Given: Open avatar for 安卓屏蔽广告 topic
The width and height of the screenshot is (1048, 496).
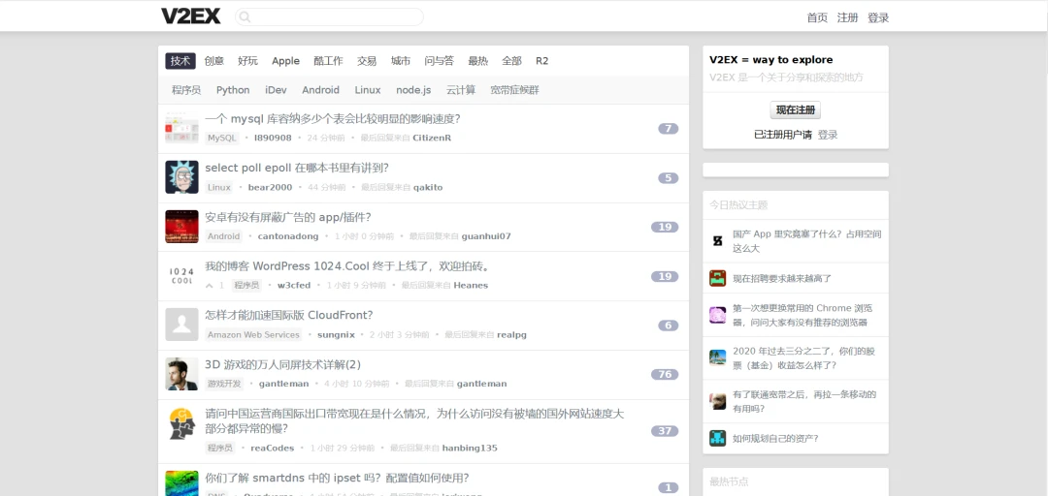Looking at the screenshot, I should click(181, 227).
